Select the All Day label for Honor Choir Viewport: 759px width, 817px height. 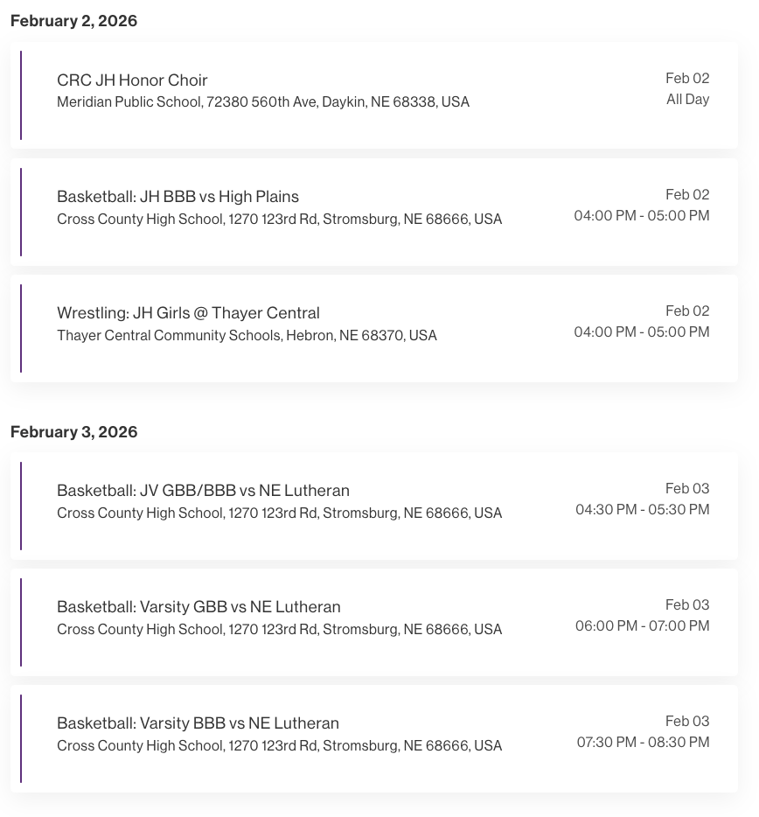(687, 100)
